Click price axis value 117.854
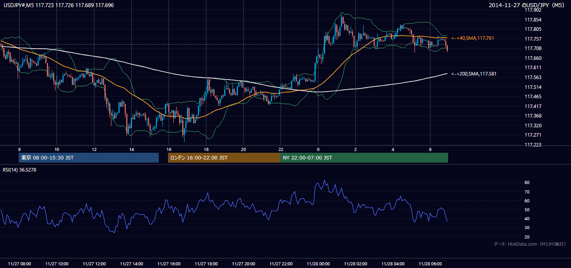 (x=533, y=20)
